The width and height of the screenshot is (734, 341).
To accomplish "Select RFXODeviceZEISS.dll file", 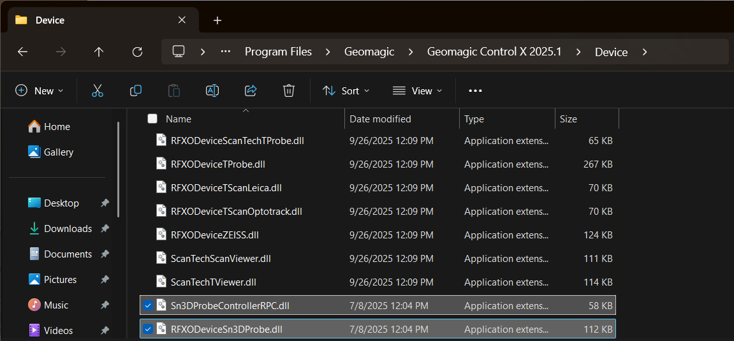I will point(378,235).
